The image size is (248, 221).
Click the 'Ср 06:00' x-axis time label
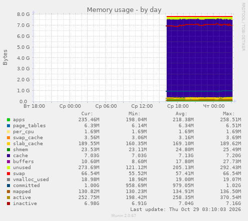point(106,106)
